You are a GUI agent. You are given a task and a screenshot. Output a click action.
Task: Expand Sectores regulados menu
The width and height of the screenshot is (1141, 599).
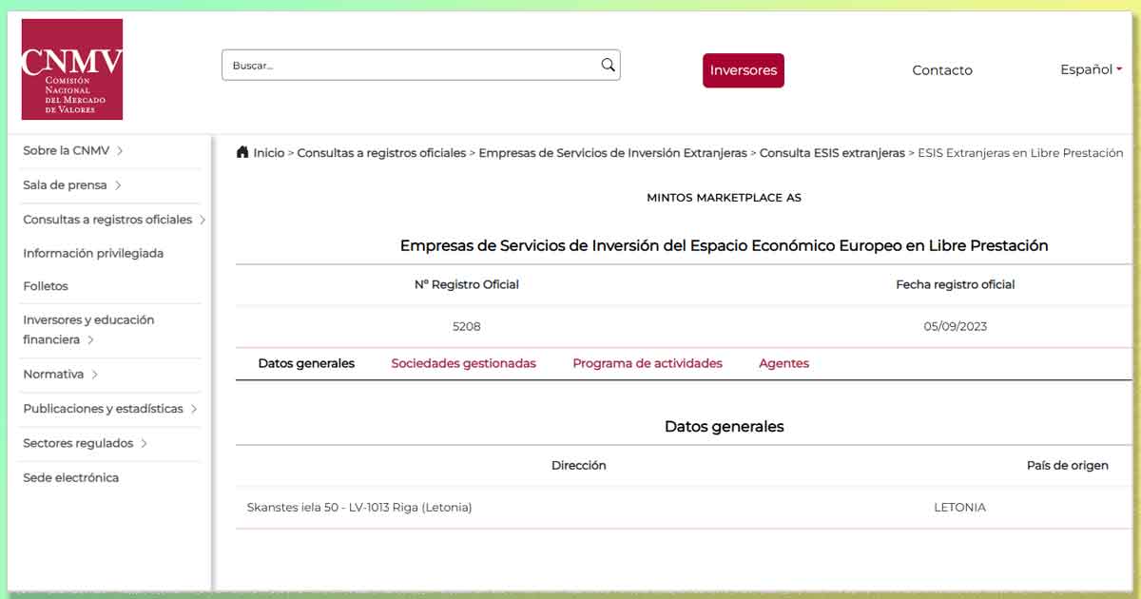(86, 443)
